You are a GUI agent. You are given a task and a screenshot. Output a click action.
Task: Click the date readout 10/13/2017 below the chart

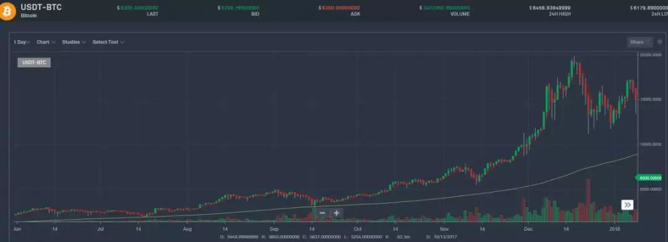[x=445, y=236]
